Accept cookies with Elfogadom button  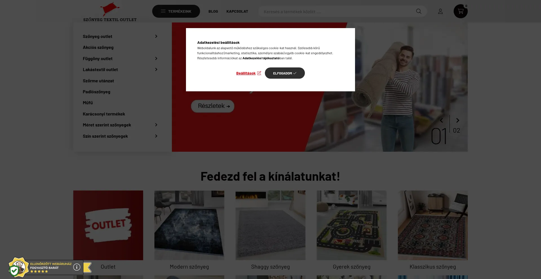285,73
